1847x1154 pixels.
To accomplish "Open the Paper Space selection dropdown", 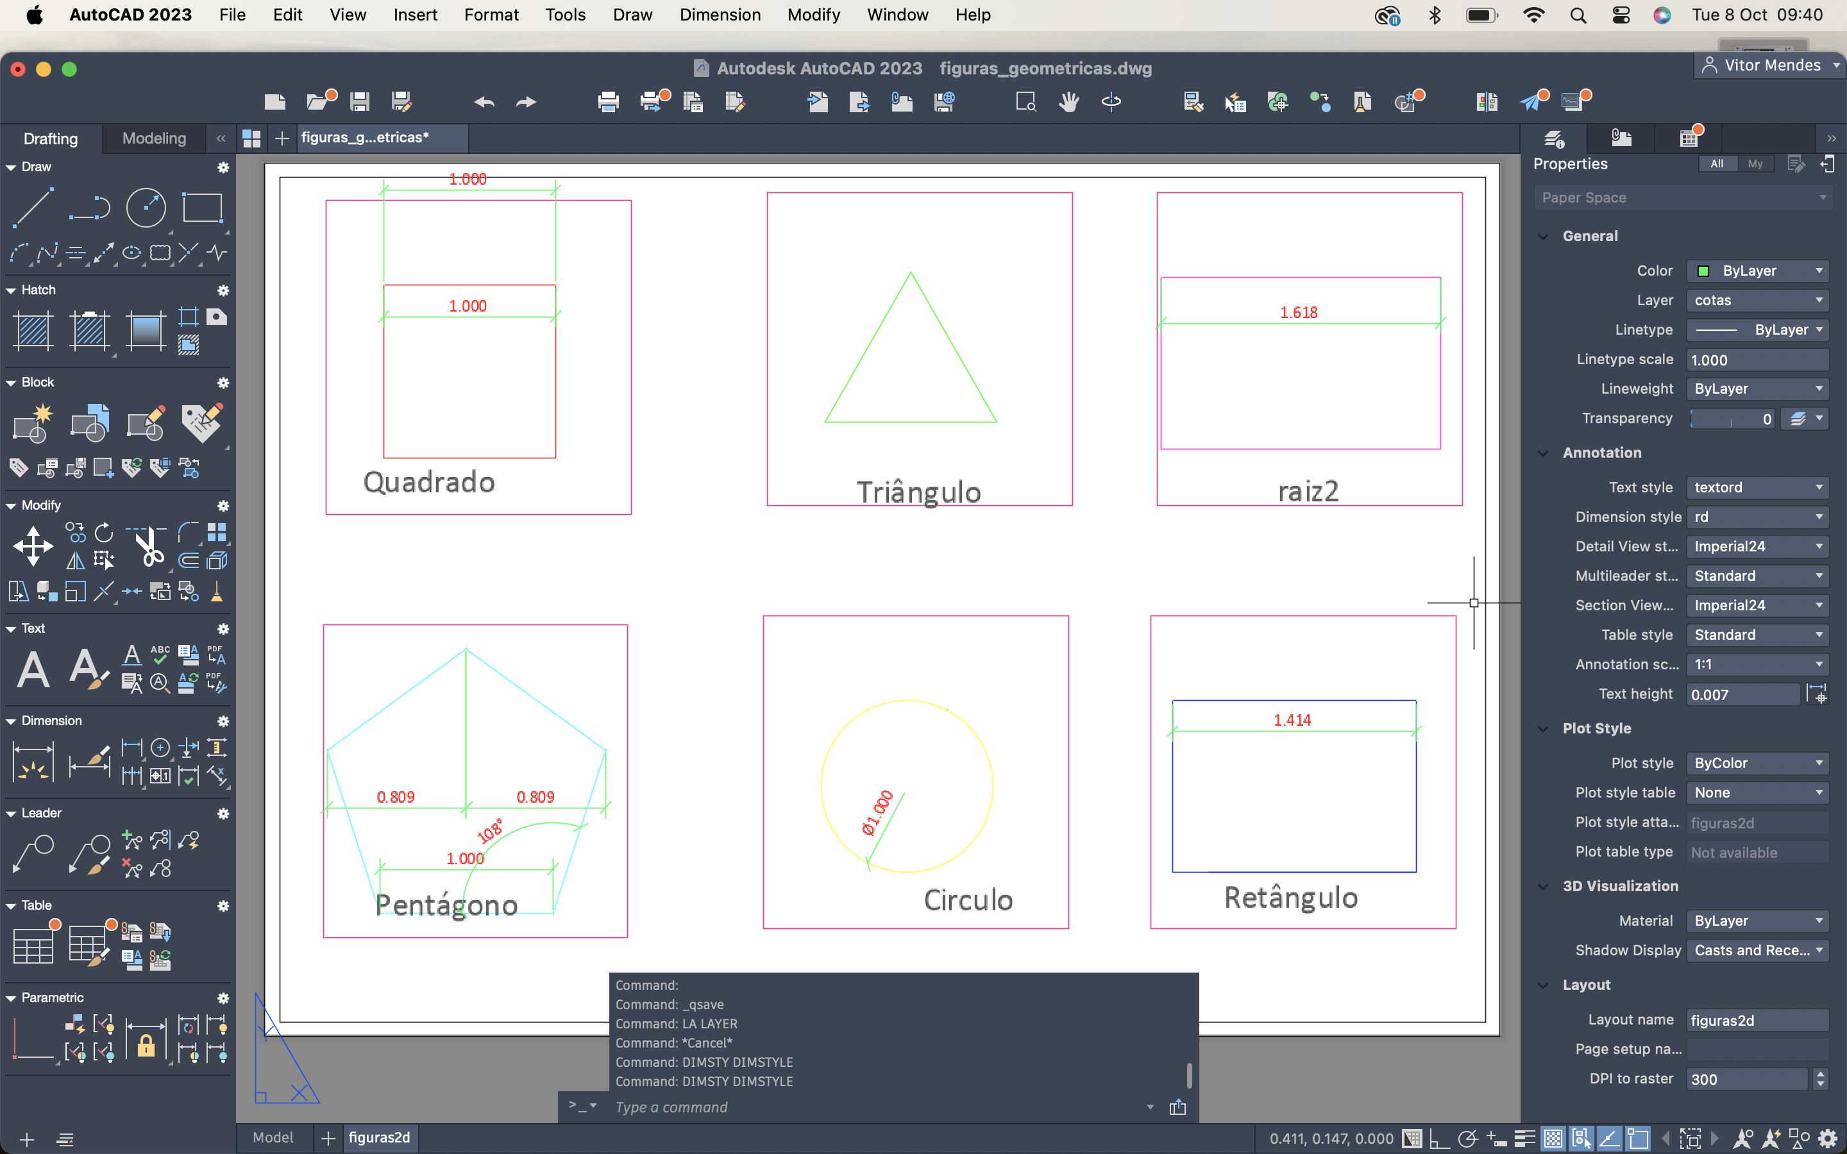I will (1683, 197).
